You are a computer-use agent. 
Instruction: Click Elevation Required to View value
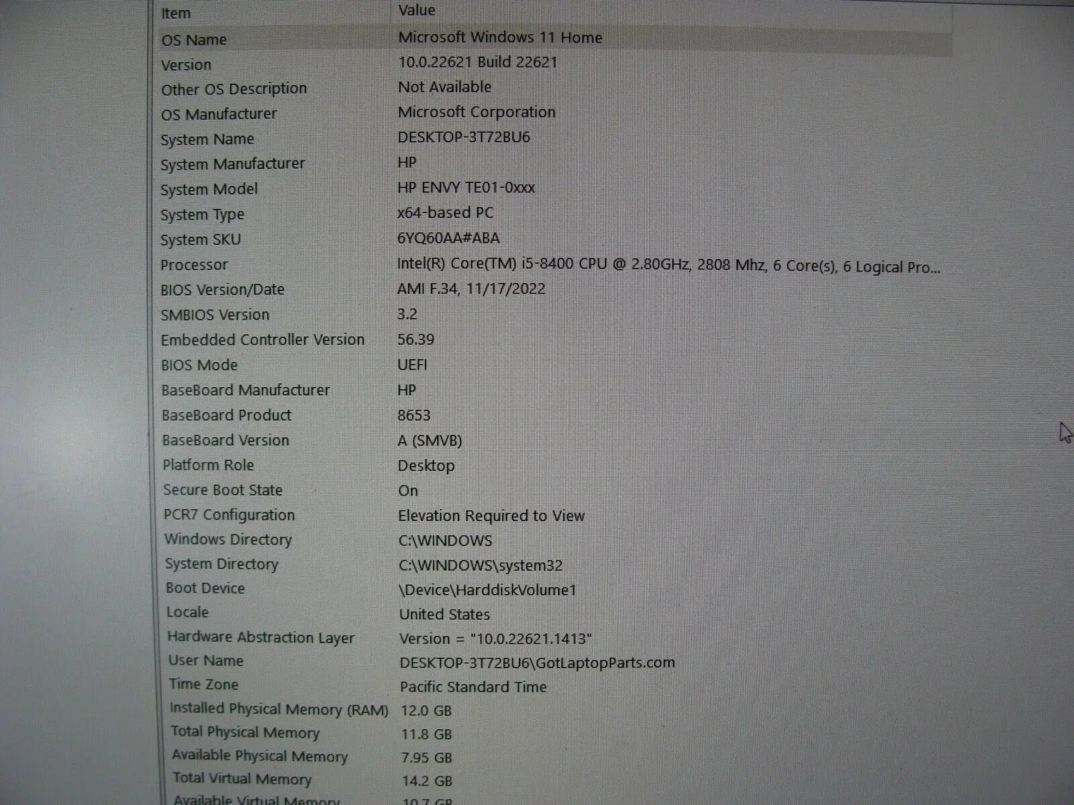(491, 516)
